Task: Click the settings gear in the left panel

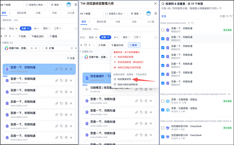Action: [x=76, y=5]
